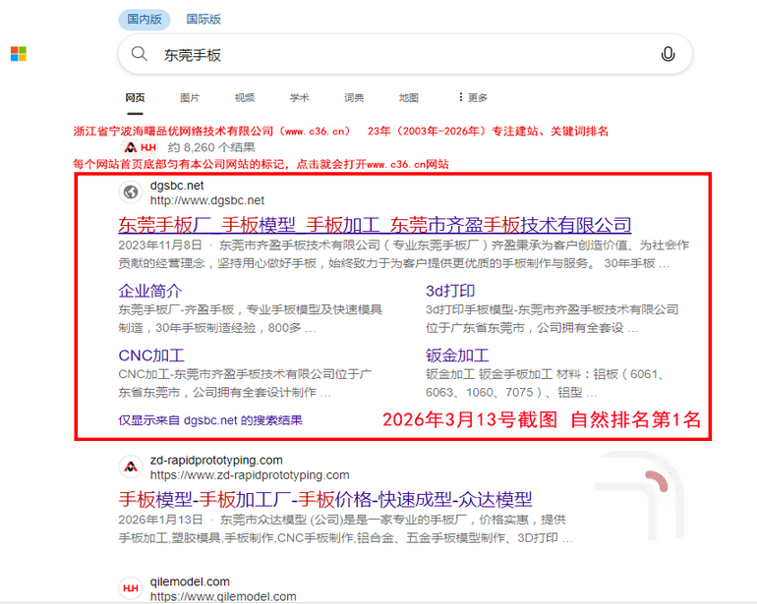Click the magnifying glass search icon
This screenshot has width=757, height=604.
[x=140, y=55]
